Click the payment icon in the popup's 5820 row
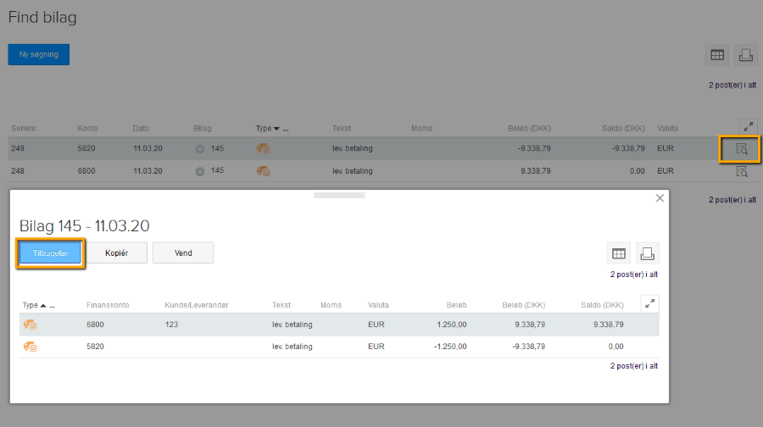 click(31, 347)
